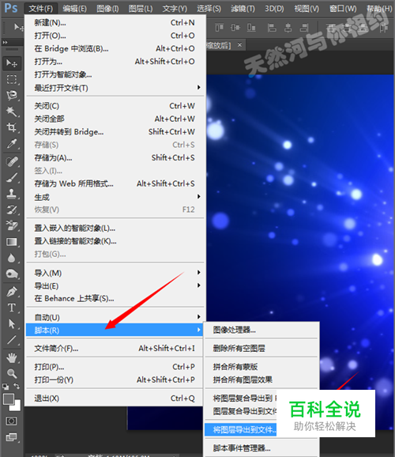Choose 删除所有空图层 script
The height and width of the screenshot is (457, 395).
(261, 348)
